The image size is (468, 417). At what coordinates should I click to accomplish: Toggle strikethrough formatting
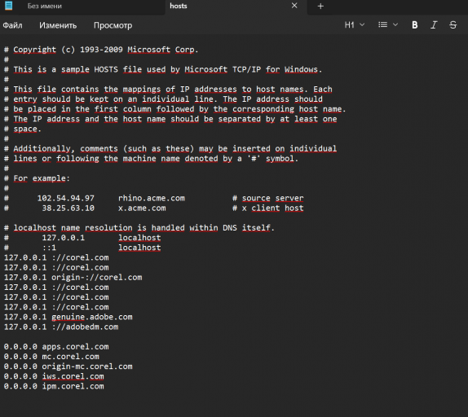coord(453,25)
